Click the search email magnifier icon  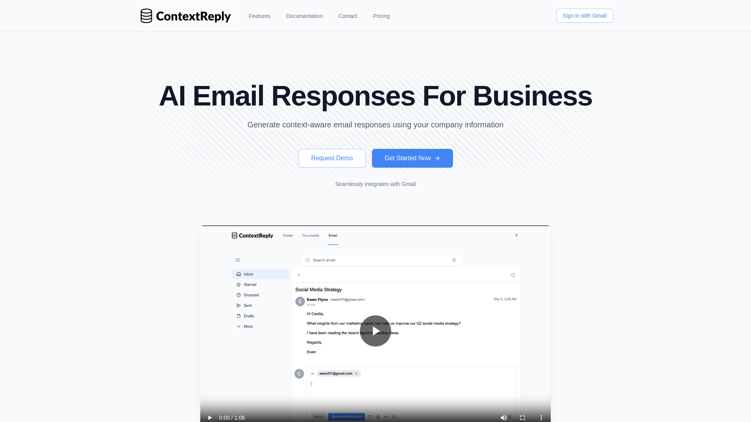coord(308,260)
